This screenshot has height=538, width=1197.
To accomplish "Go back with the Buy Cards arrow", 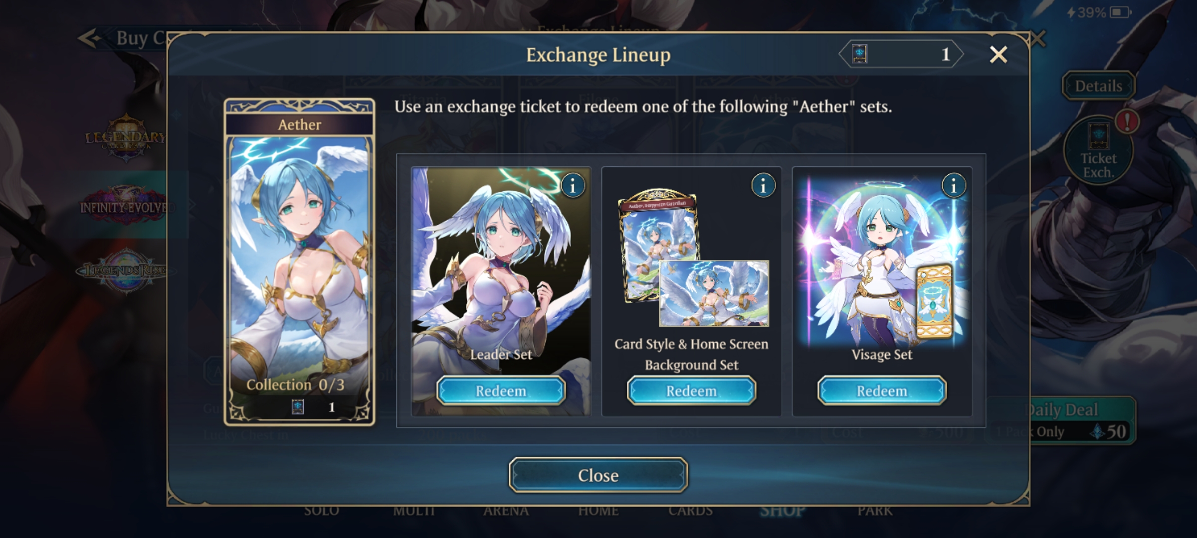I will coord(91,38).
